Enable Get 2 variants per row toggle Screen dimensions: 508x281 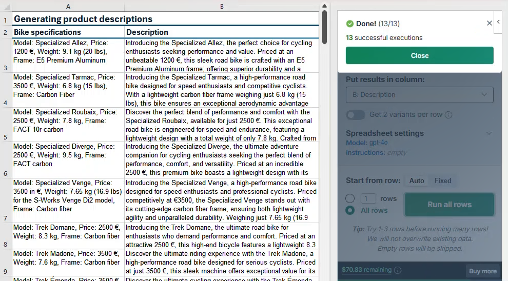coord(356,115)
